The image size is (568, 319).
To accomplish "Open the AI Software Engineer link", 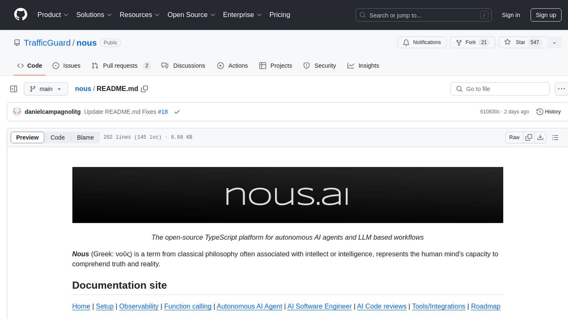I will click(x=319, y=306).
